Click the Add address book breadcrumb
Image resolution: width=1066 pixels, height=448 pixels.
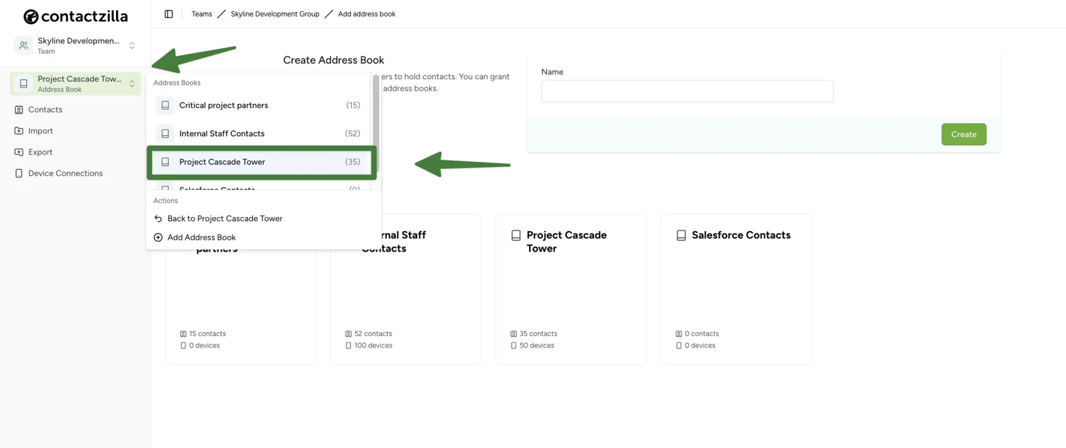click(x=366, y=14)
